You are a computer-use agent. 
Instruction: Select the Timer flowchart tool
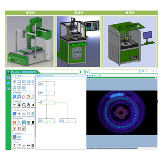(14, 88)
